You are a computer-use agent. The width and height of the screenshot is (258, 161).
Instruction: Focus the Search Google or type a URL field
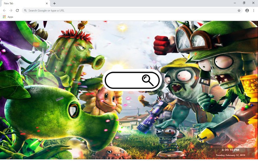click(x=132, y=10)
